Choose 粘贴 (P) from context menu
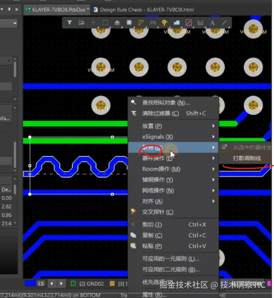 (173, 246)
